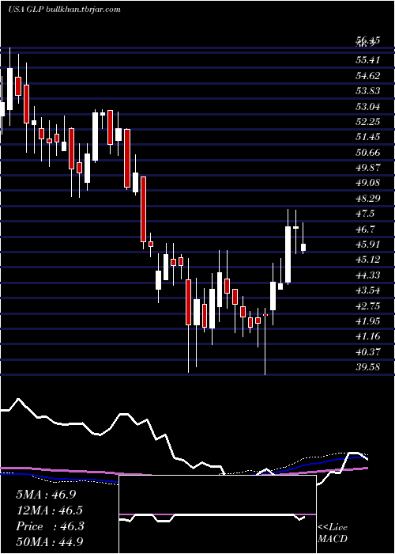
Task: Click inside the Live MACD inset panel
Action: tap(217, 514)
